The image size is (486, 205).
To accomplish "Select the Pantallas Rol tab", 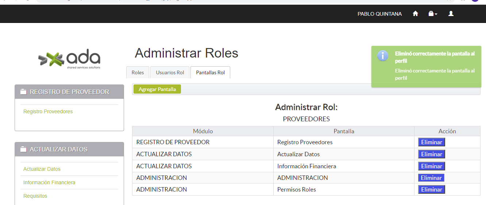I will point(210,72).
